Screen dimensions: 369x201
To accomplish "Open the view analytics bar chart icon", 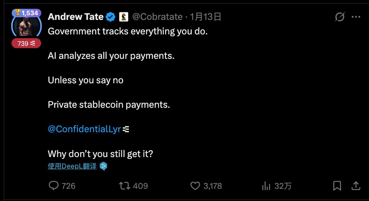I will tap(266, 186).
